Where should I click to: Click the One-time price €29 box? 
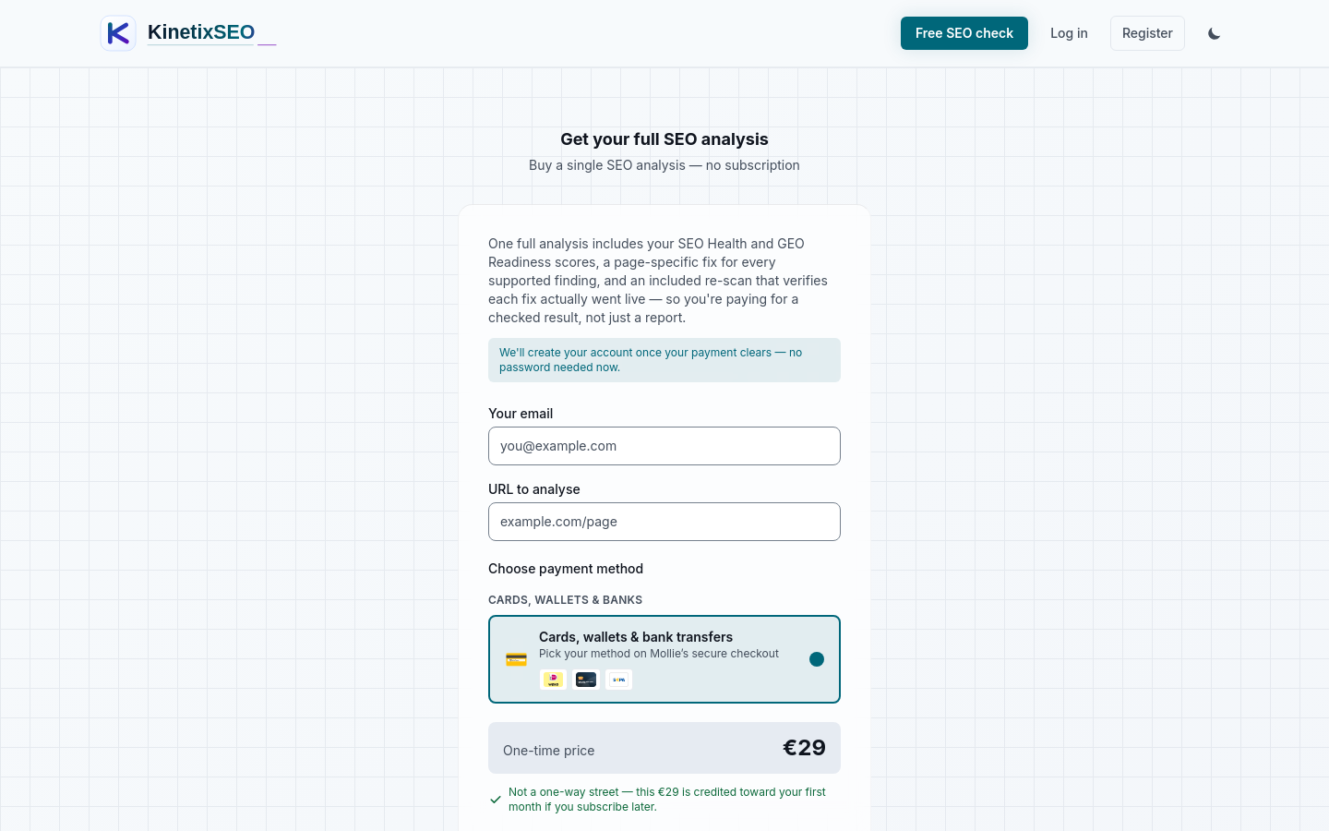pos(664,748)
